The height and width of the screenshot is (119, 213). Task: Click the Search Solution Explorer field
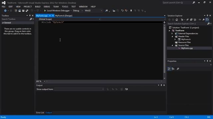point(187,24)
